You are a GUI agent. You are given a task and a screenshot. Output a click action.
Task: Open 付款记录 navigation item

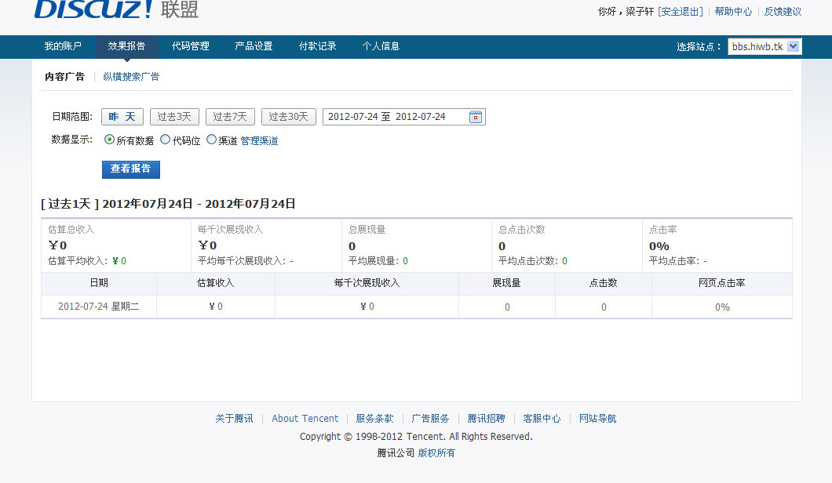click(x=318, y=46)
